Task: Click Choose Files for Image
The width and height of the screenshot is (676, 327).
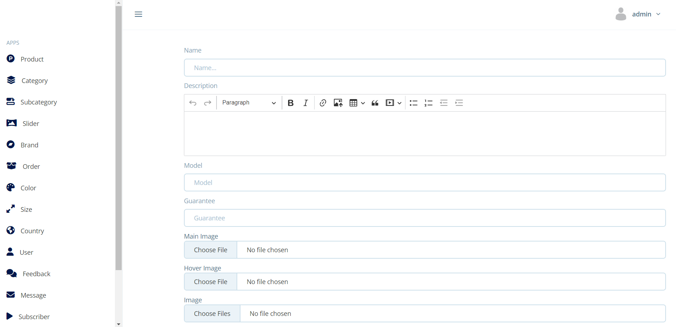Action: pos(212,314)
